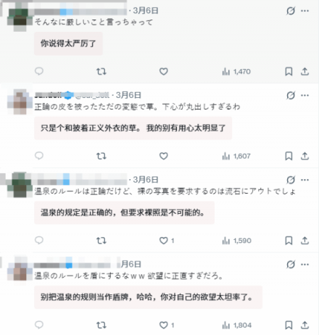The height and width of the screenshot is (335, 319).
Task: Like the tweet with 1,470 views
Action: coord(164,71)
